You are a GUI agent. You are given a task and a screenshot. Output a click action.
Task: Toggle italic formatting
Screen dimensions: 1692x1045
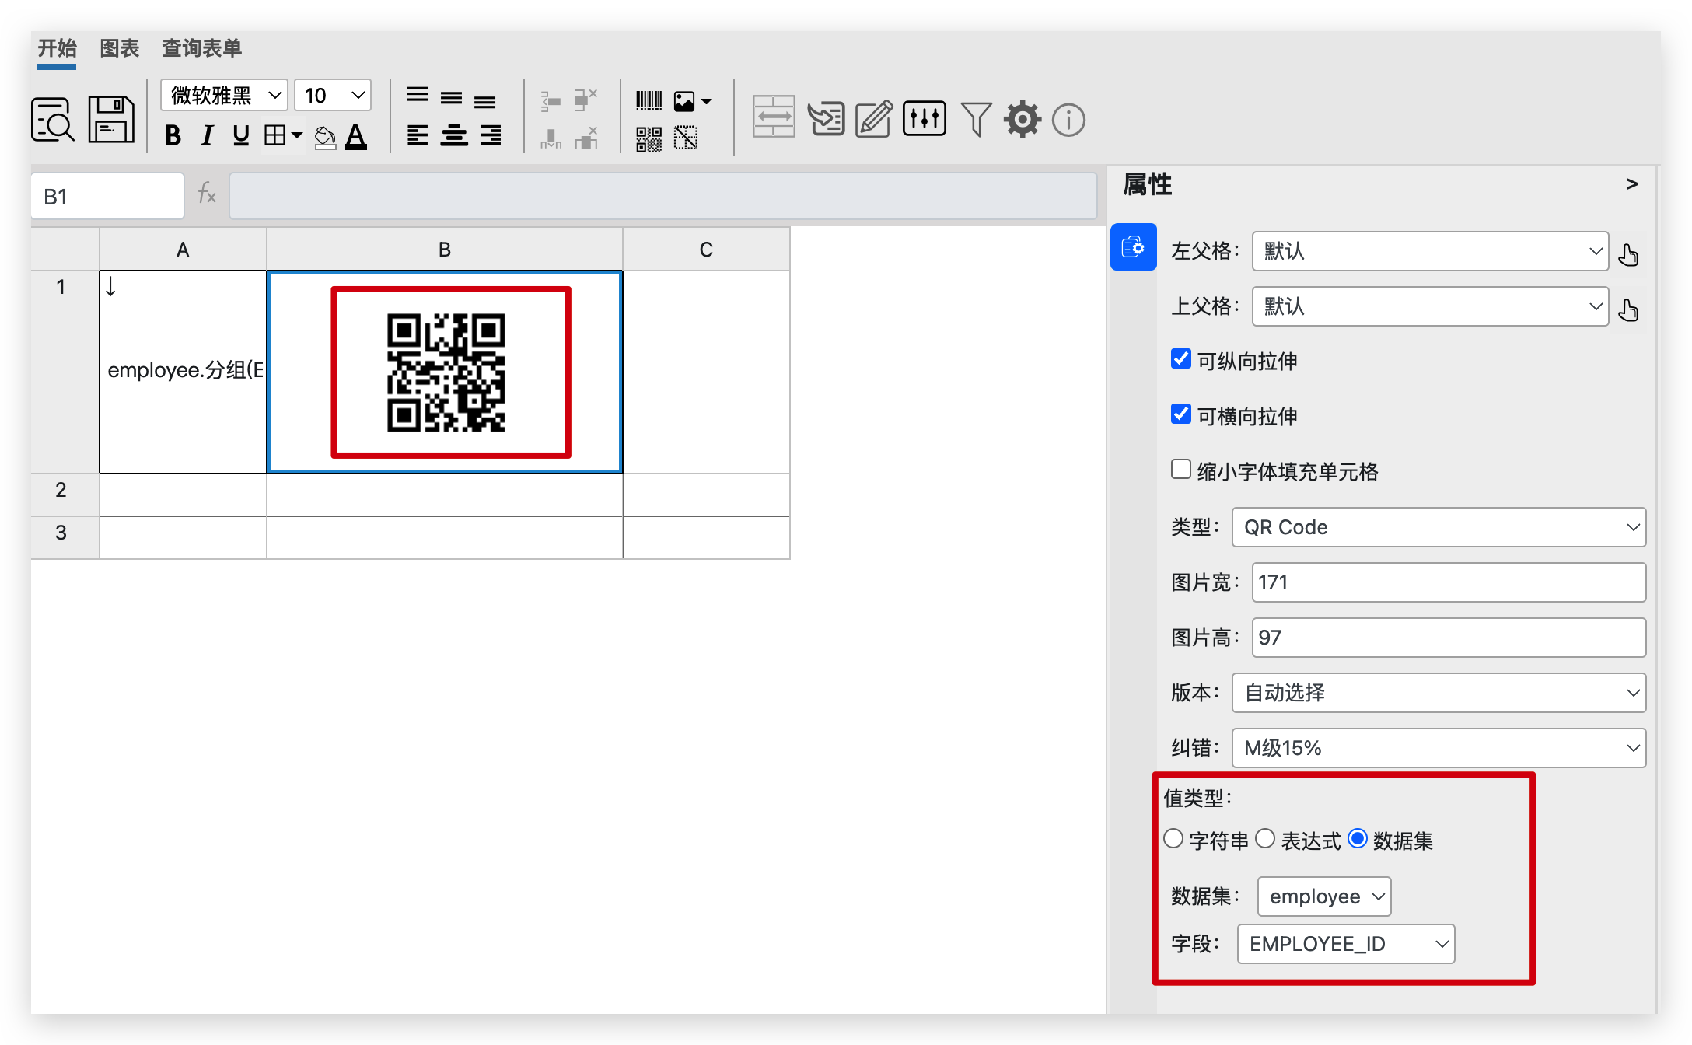(207, 136)
